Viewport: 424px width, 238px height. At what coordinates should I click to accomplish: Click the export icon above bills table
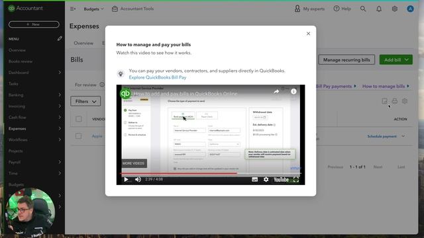(384, 101)
